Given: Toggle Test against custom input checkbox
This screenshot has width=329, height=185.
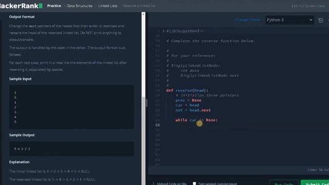Looking at the screenshot, I should pyautogui.click(x=194, y=183).
